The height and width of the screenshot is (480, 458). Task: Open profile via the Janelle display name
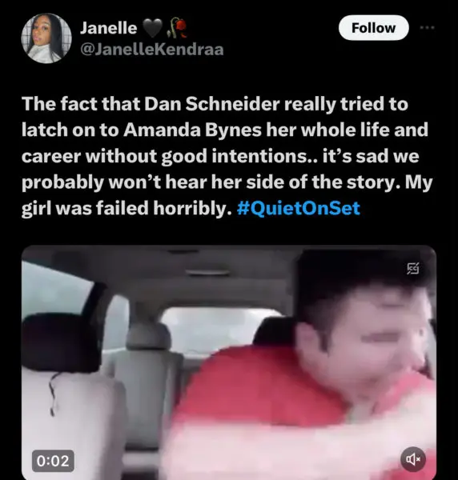(x=108, y=28)
